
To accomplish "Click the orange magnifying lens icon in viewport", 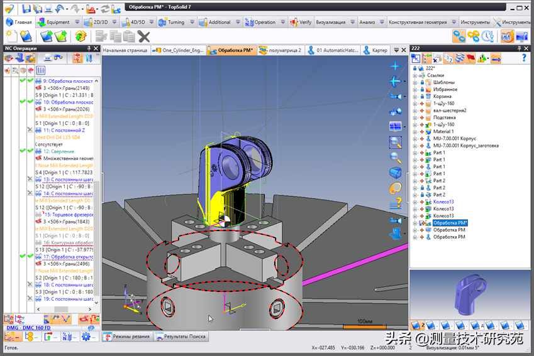I will pos(396,188).
